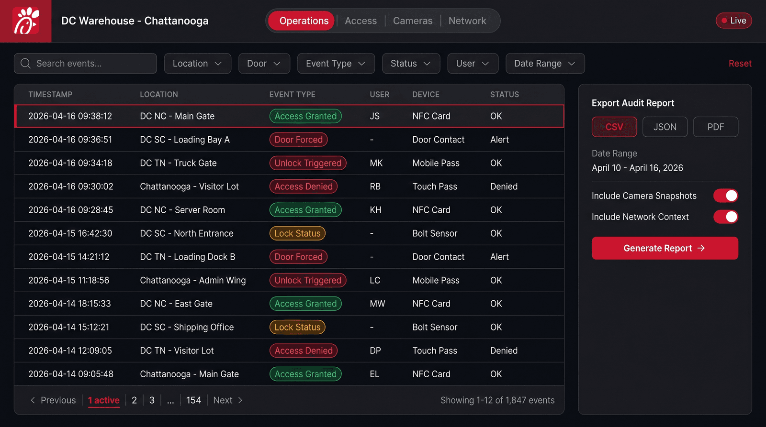Viewport: 766px width, 427px height.
Task: Go to page 3
Action: (x=152, y=400)
